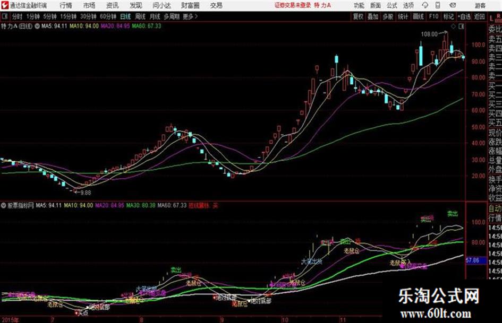Switch to the 分时 chart tab
The width and height of the screenshot is (502, 323).
17,16
